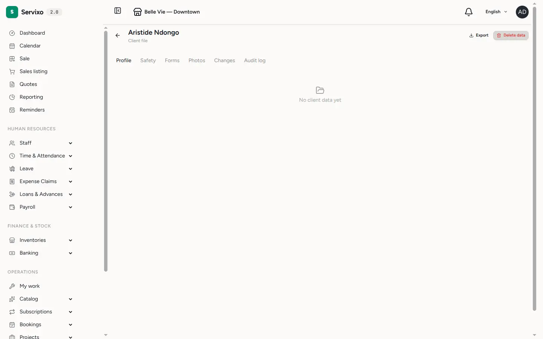The image size is (543, 339).
Task: Switch to the Forms tab
Action: coord(172,61)
